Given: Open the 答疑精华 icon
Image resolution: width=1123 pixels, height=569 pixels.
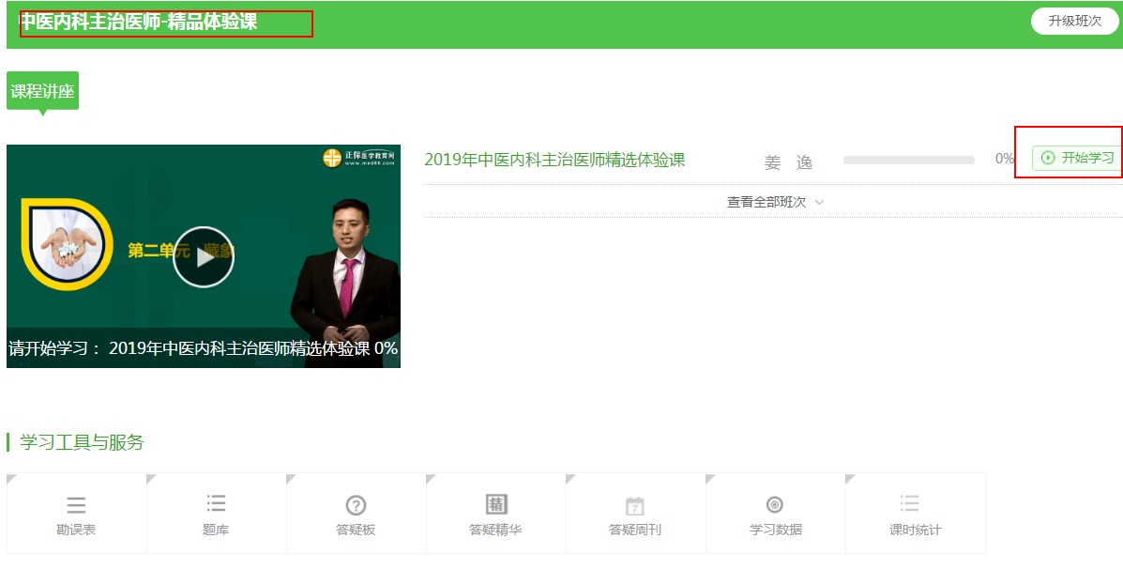Looking at the screenshot, I should 495,504.
